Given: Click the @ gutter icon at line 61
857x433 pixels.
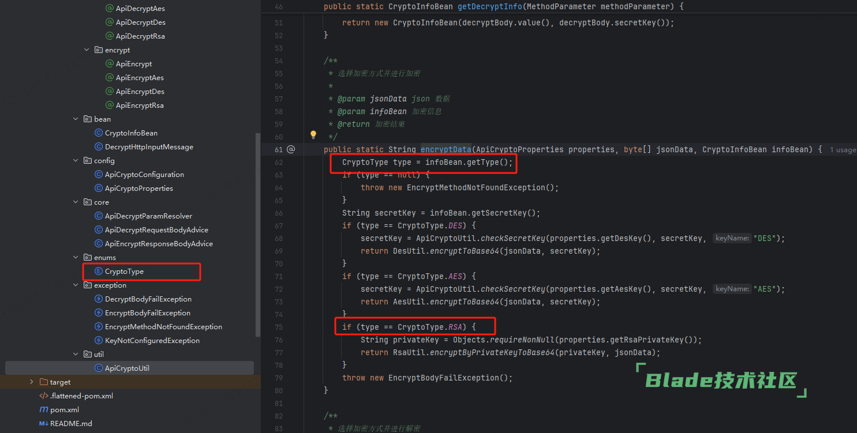Looking at the screenshot, I should pos(291,149).
